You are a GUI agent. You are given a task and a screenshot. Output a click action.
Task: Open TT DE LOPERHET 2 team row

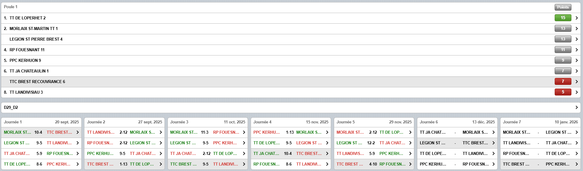click(27, 18)
